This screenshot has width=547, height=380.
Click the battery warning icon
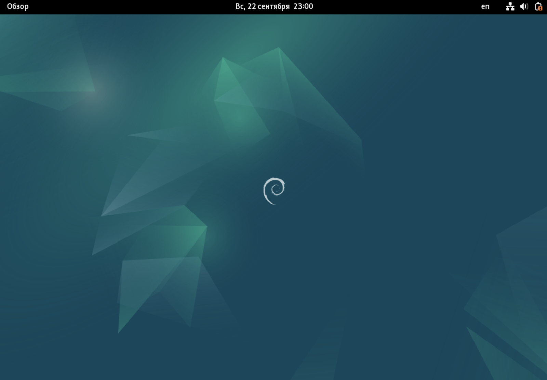click(x=538, y=6)
